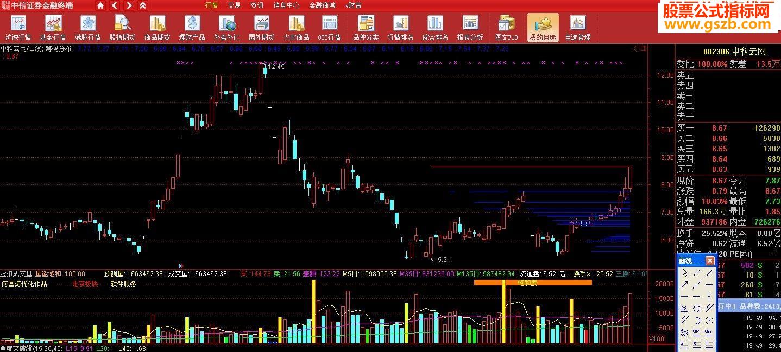Select percentage lines tool in 画线 palette
Screen dimensions: 781x352
697,344
